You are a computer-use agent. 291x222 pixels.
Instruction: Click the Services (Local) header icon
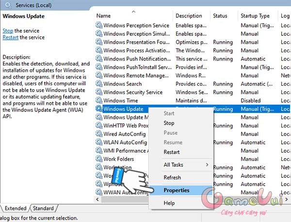pyautogui.click(x=8, y=5)
